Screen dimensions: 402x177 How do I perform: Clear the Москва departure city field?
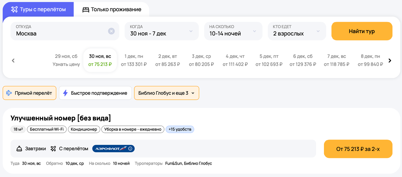[x=111, y=31]
